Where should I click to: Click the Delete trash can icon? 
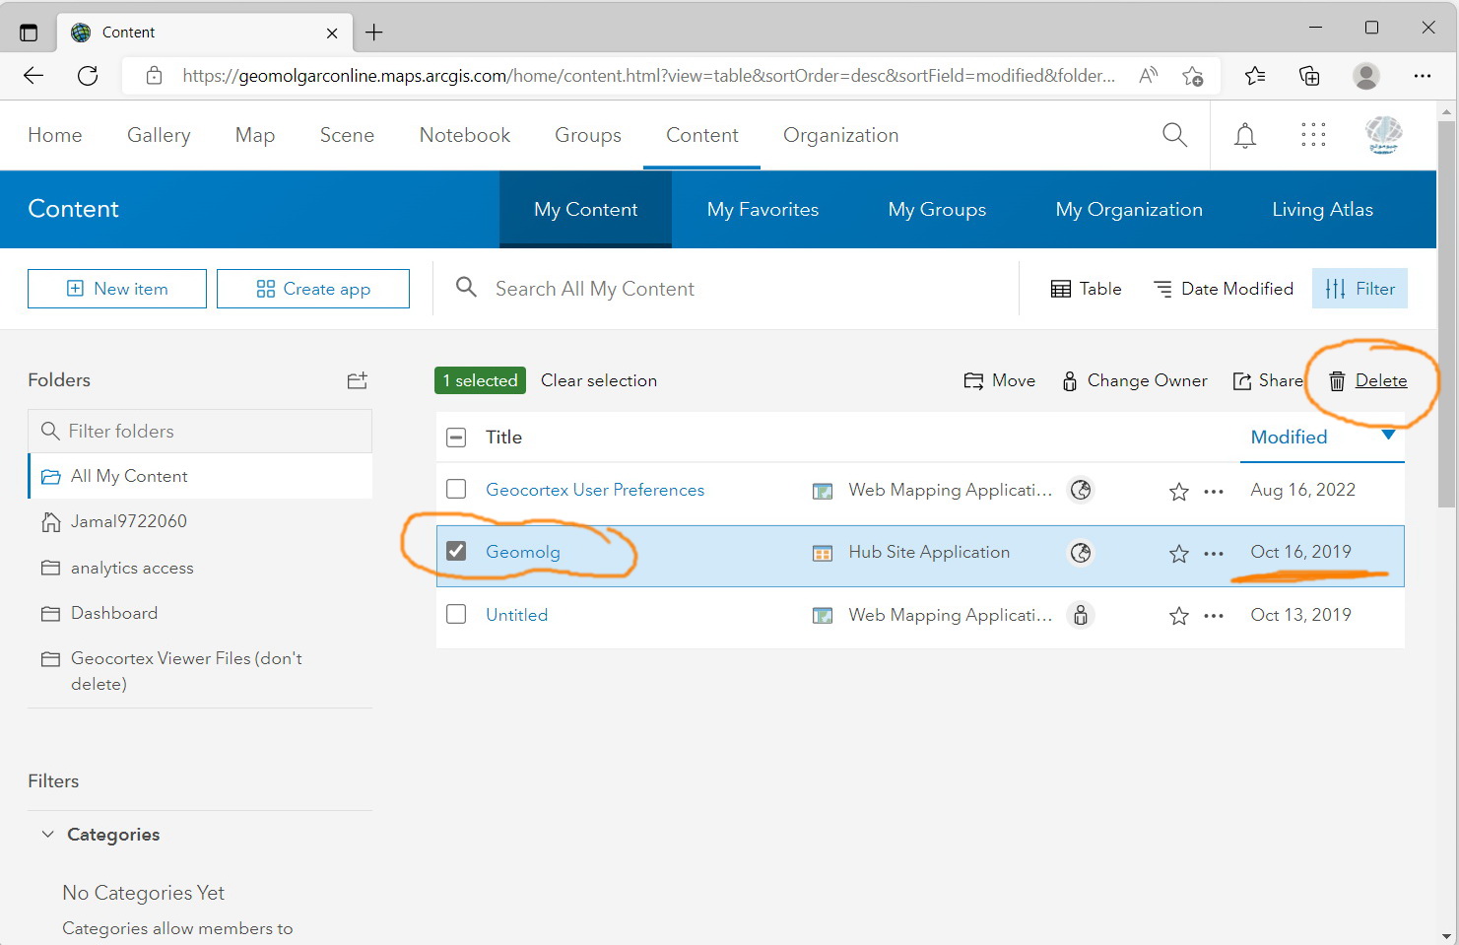pyautogui.click(x=1337, y=380)
